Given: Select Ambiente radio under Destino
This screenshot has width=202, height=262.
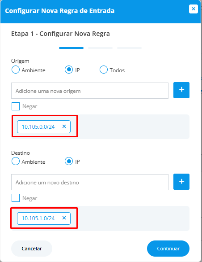Looking at the screenshot, I should 16,161.
